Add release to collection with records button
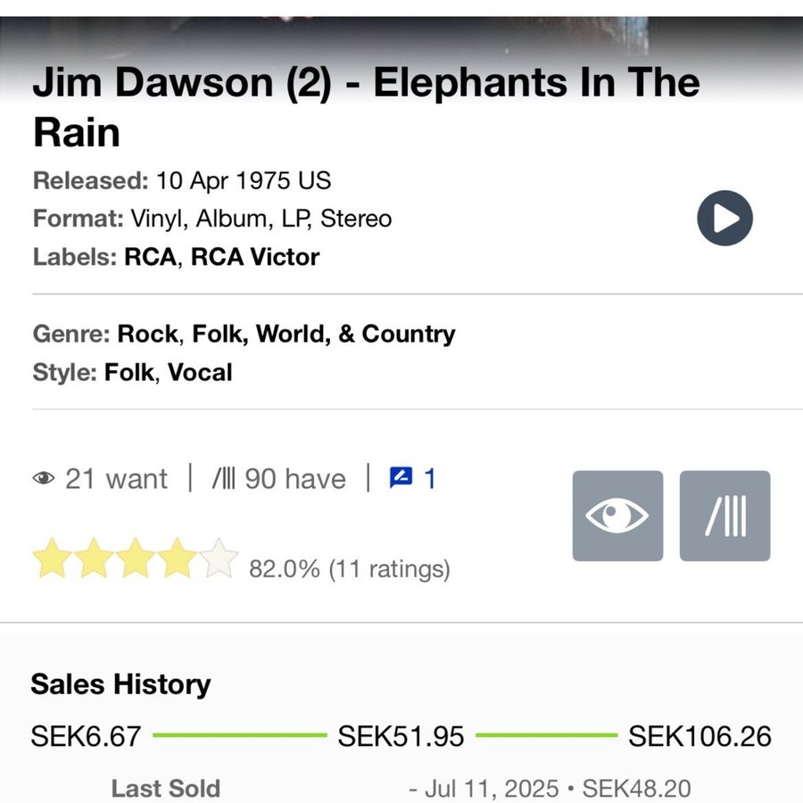 click(x=724, y=516)
